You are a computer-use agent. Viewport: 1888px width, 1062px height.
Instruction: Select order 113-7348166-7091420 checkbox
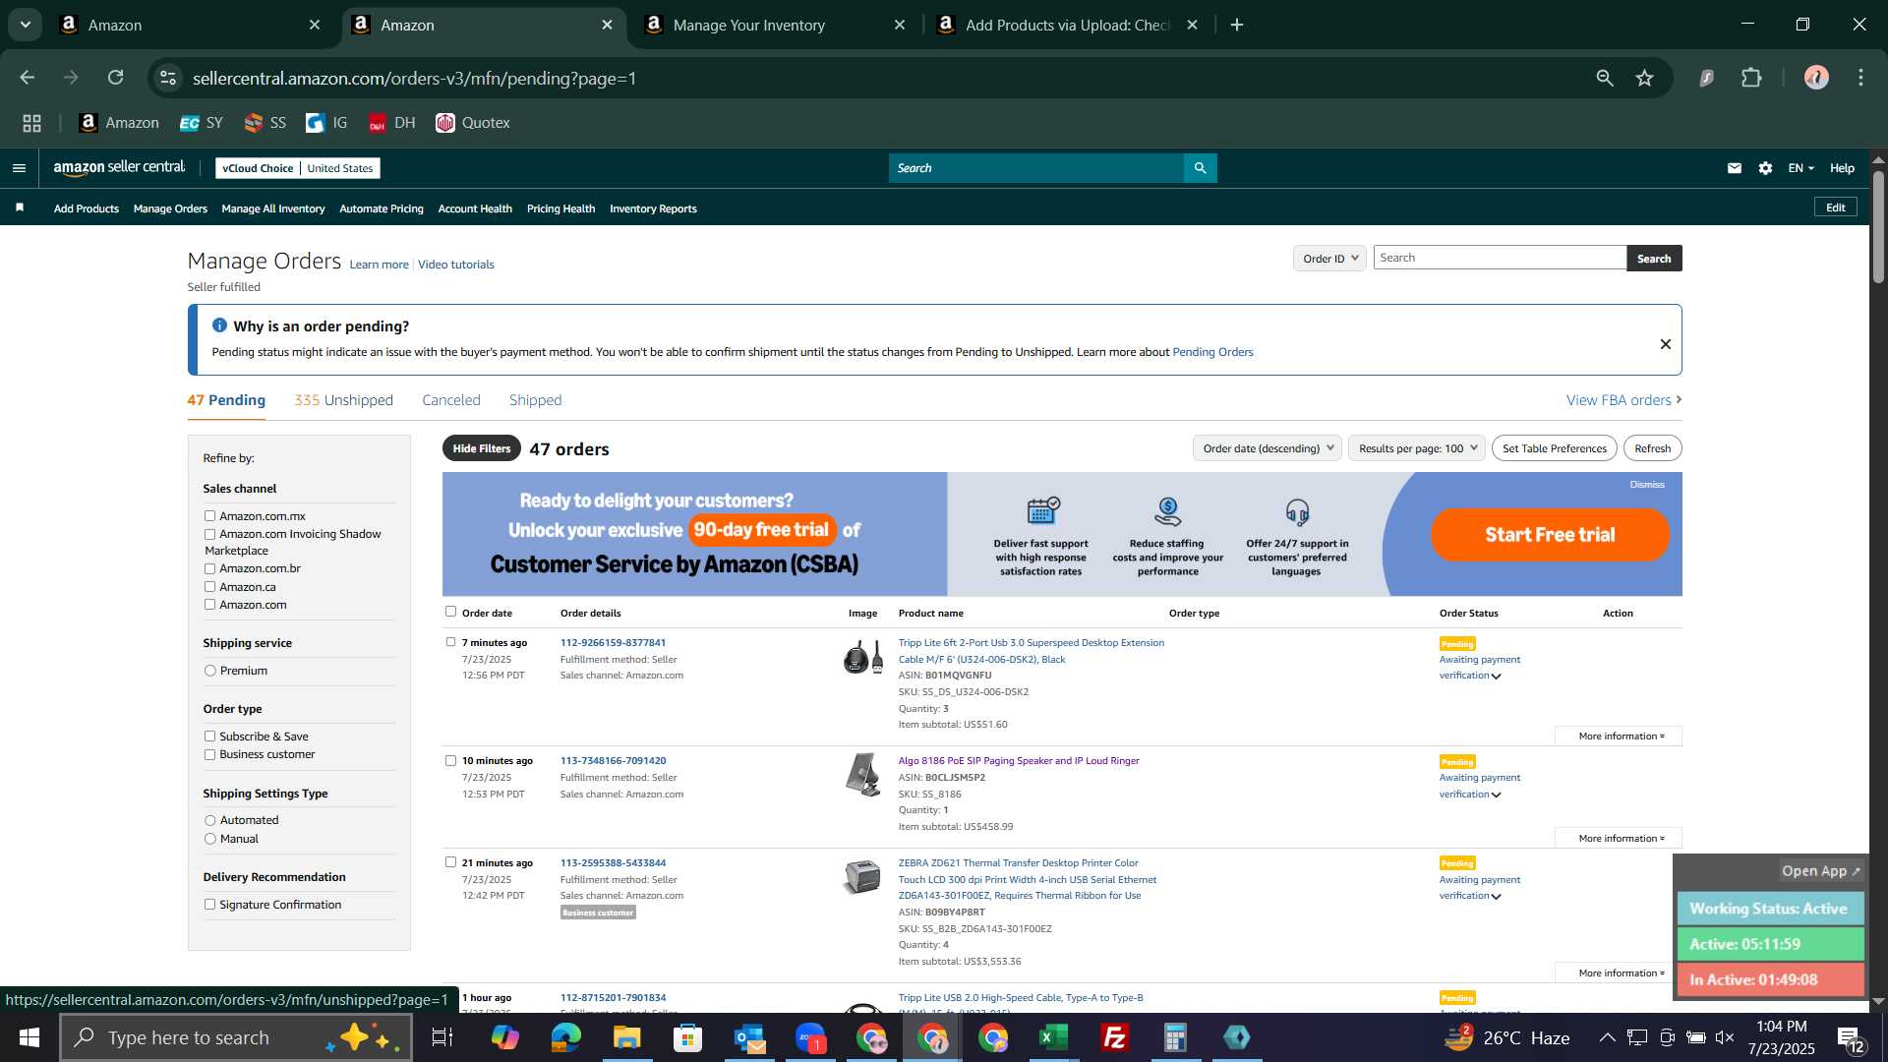(450, 760)
